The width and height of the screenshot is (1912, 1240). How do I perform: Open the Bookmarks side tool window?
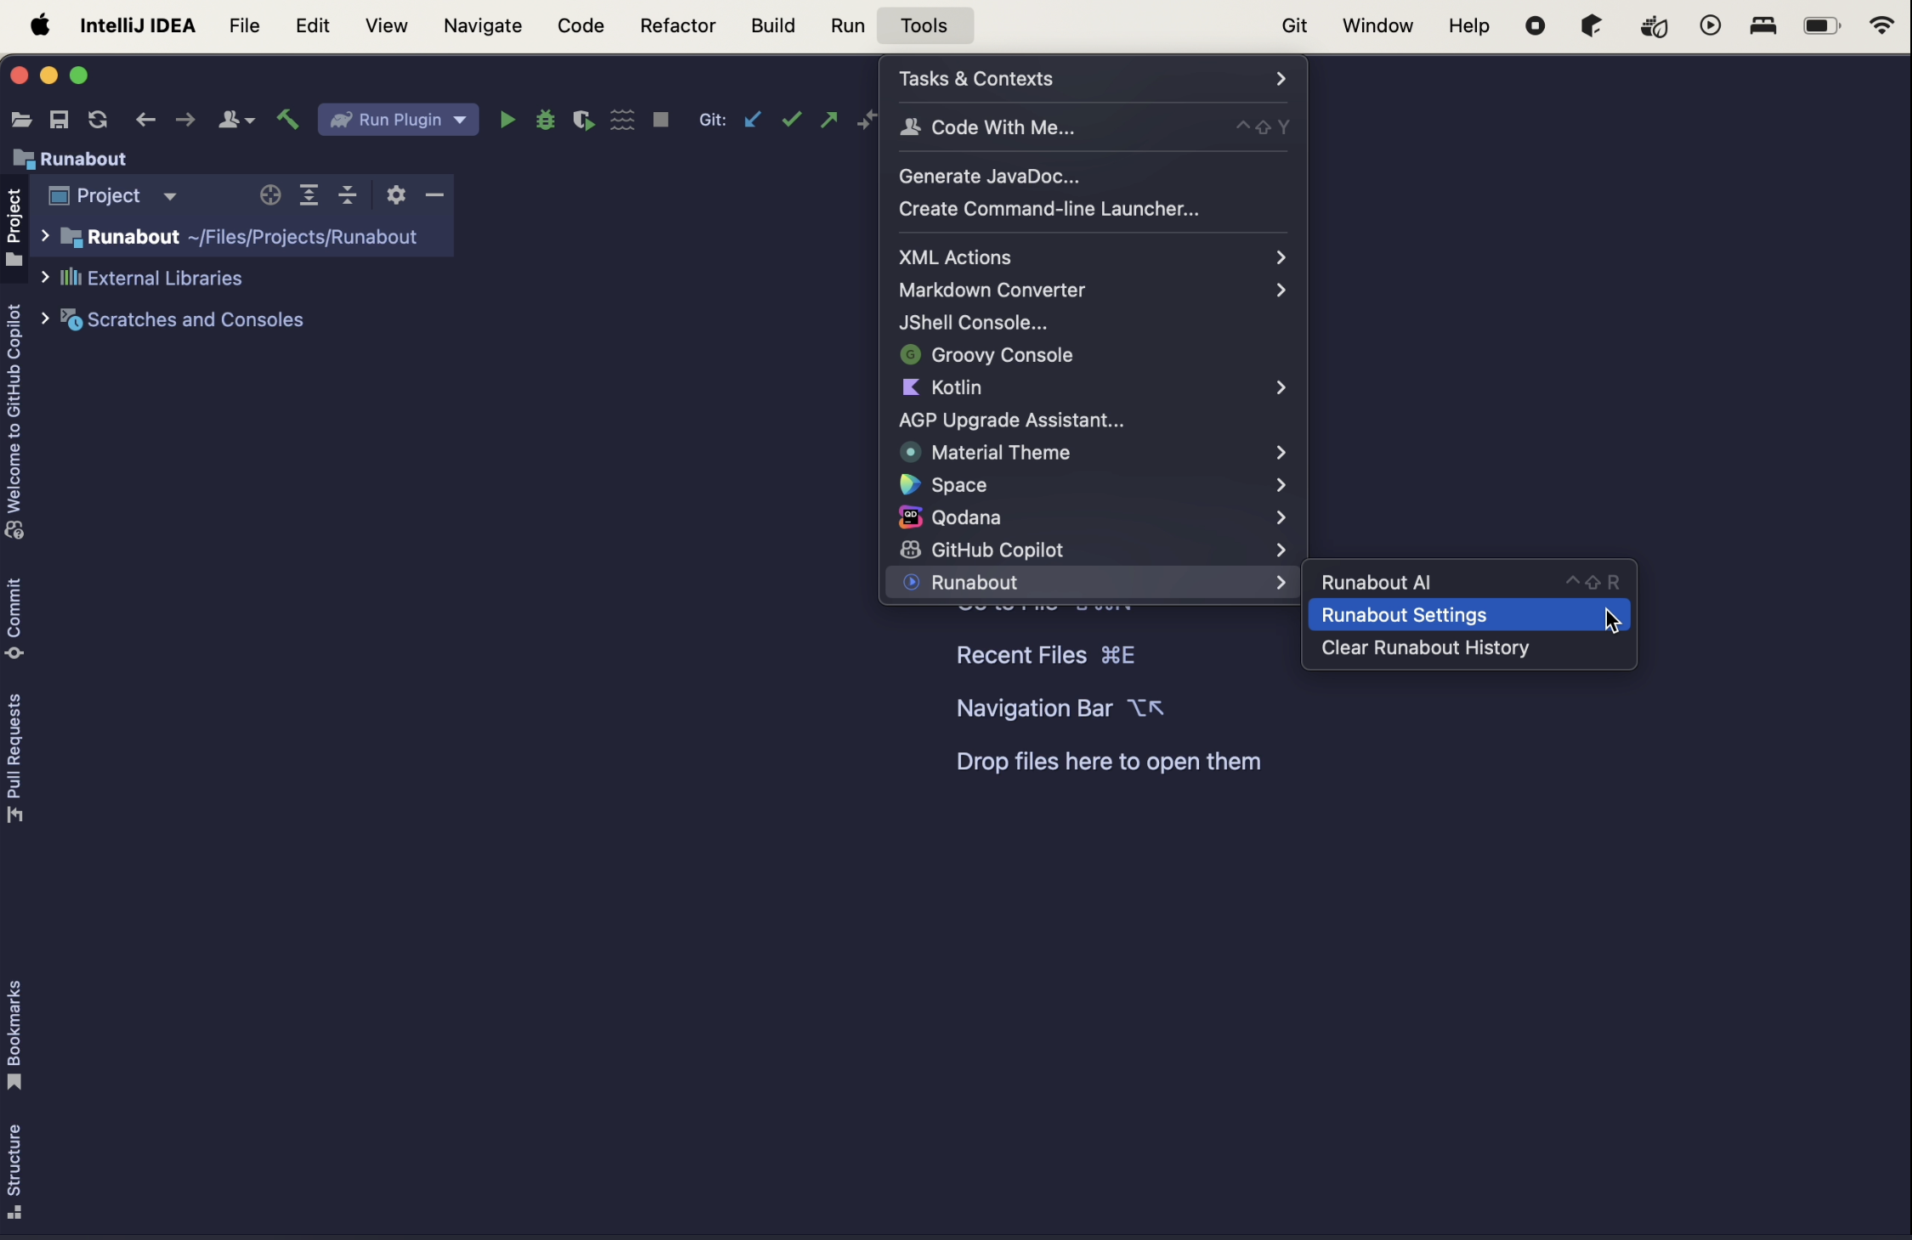point(14,1035)
